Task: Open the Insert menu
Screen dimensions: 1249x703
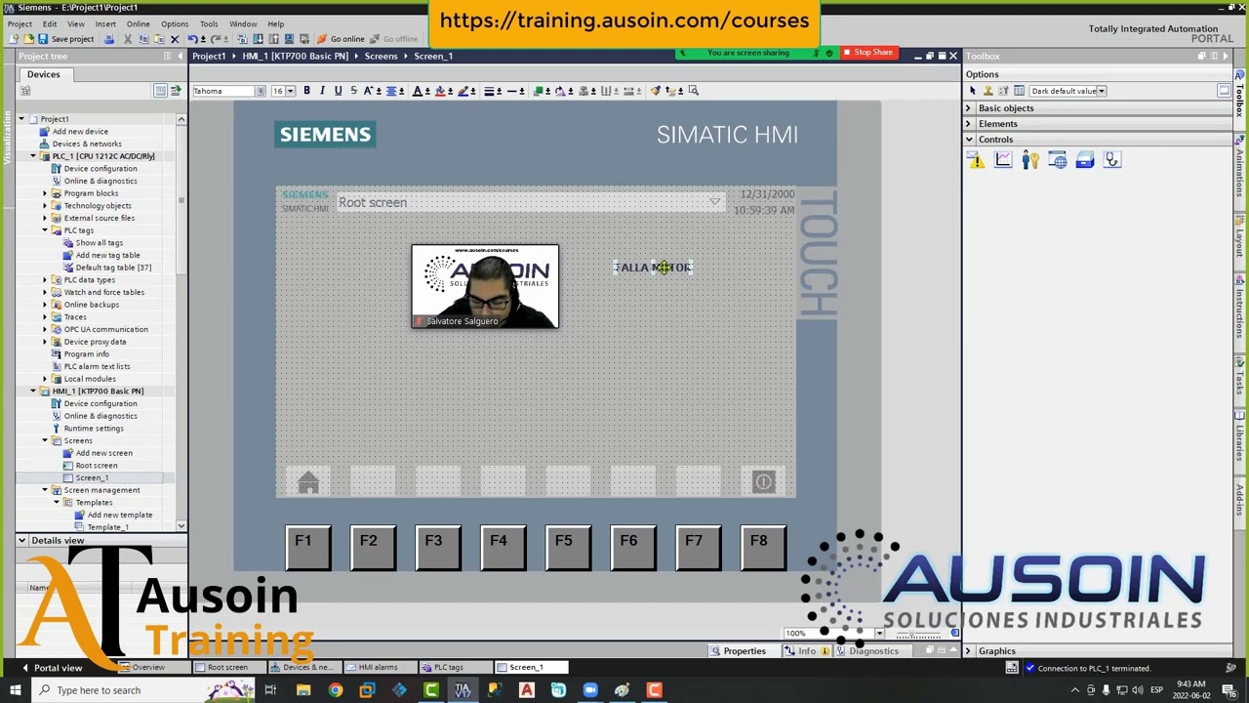Action: click(x=105, y=23)
